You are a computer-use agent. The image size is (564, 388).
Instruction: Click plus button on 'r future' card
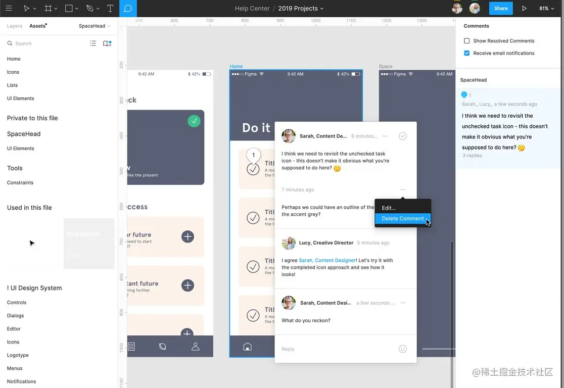pos(187,236)
